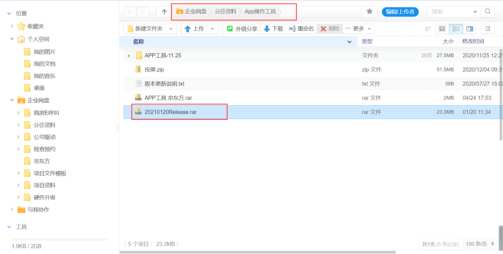
Task: Open 我的图片 folder in sidebar
Action: tap(45, 52)
